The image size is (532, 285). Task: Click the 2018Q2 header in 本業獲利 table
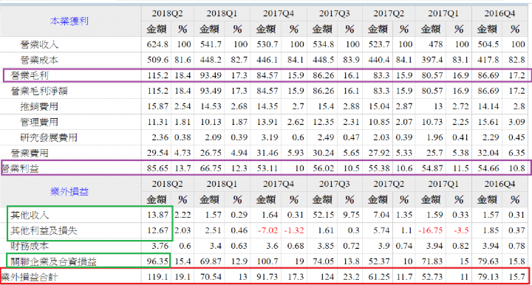pyautogui.click(x=167, y=13)
